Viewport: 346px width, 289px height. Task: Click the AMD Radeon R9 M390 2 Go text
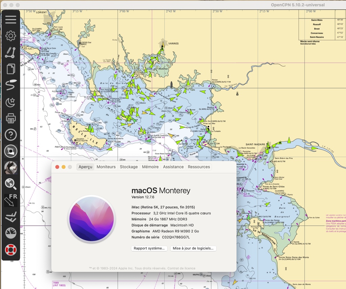point(176,231)
